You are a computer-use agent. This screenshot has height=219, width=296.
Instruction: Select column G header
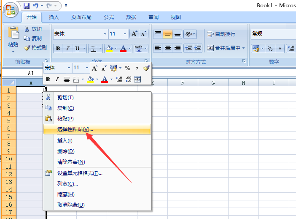point(213,83)
